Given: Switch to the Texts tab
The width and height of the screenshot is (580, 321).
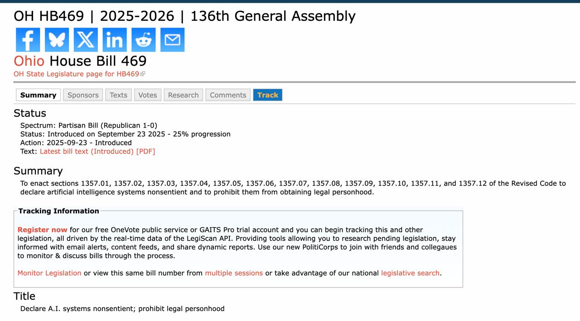Looking at the screenshot, I should tap(118, 95).
